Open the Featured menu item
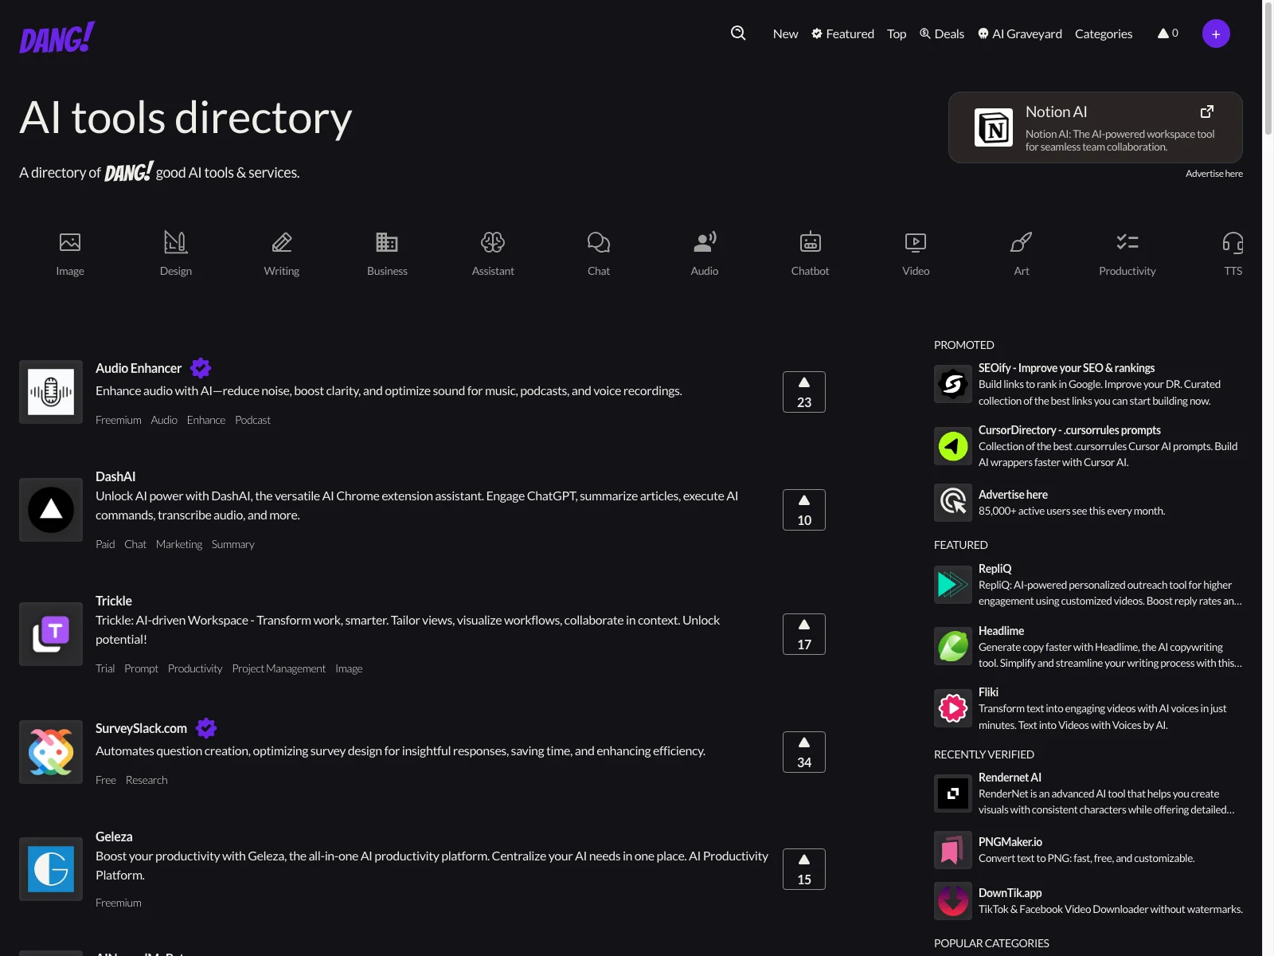This screenshot has height=956, width=1274. click(842, 33)
